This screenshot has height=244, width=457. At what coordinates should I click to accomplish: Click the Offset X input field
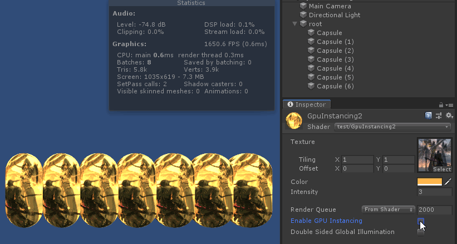point(357,168)
